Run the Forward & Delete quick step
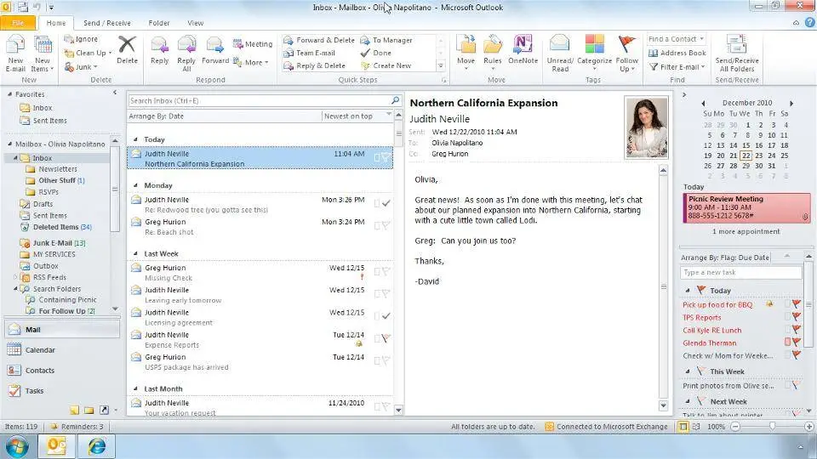817x459 pixels. 319,40
